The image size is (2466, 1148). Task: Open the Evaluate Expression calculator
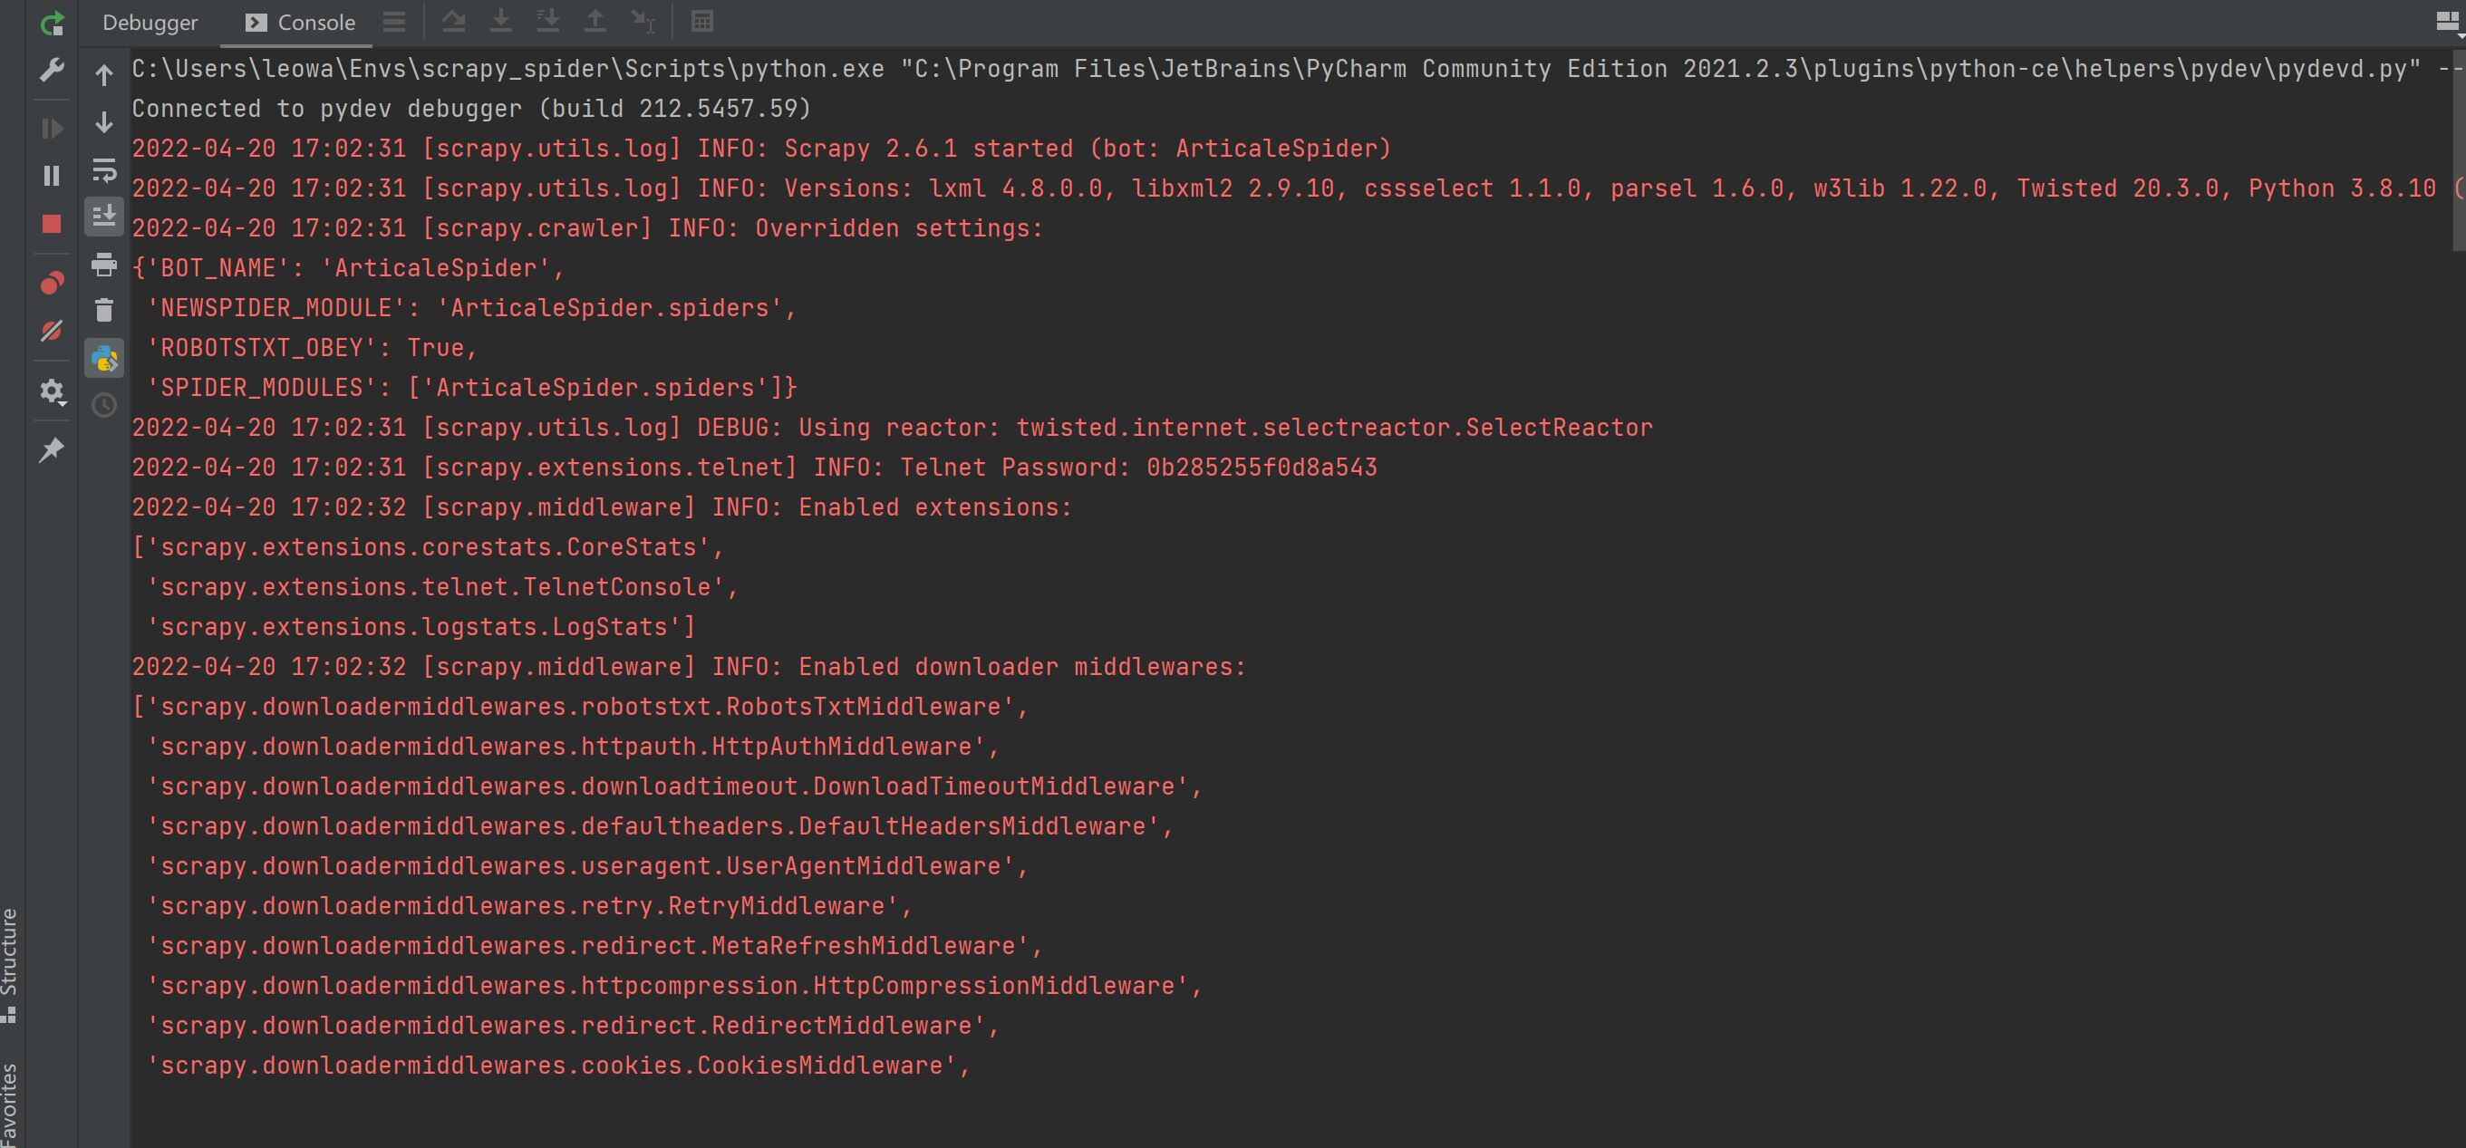click(701, 22)
